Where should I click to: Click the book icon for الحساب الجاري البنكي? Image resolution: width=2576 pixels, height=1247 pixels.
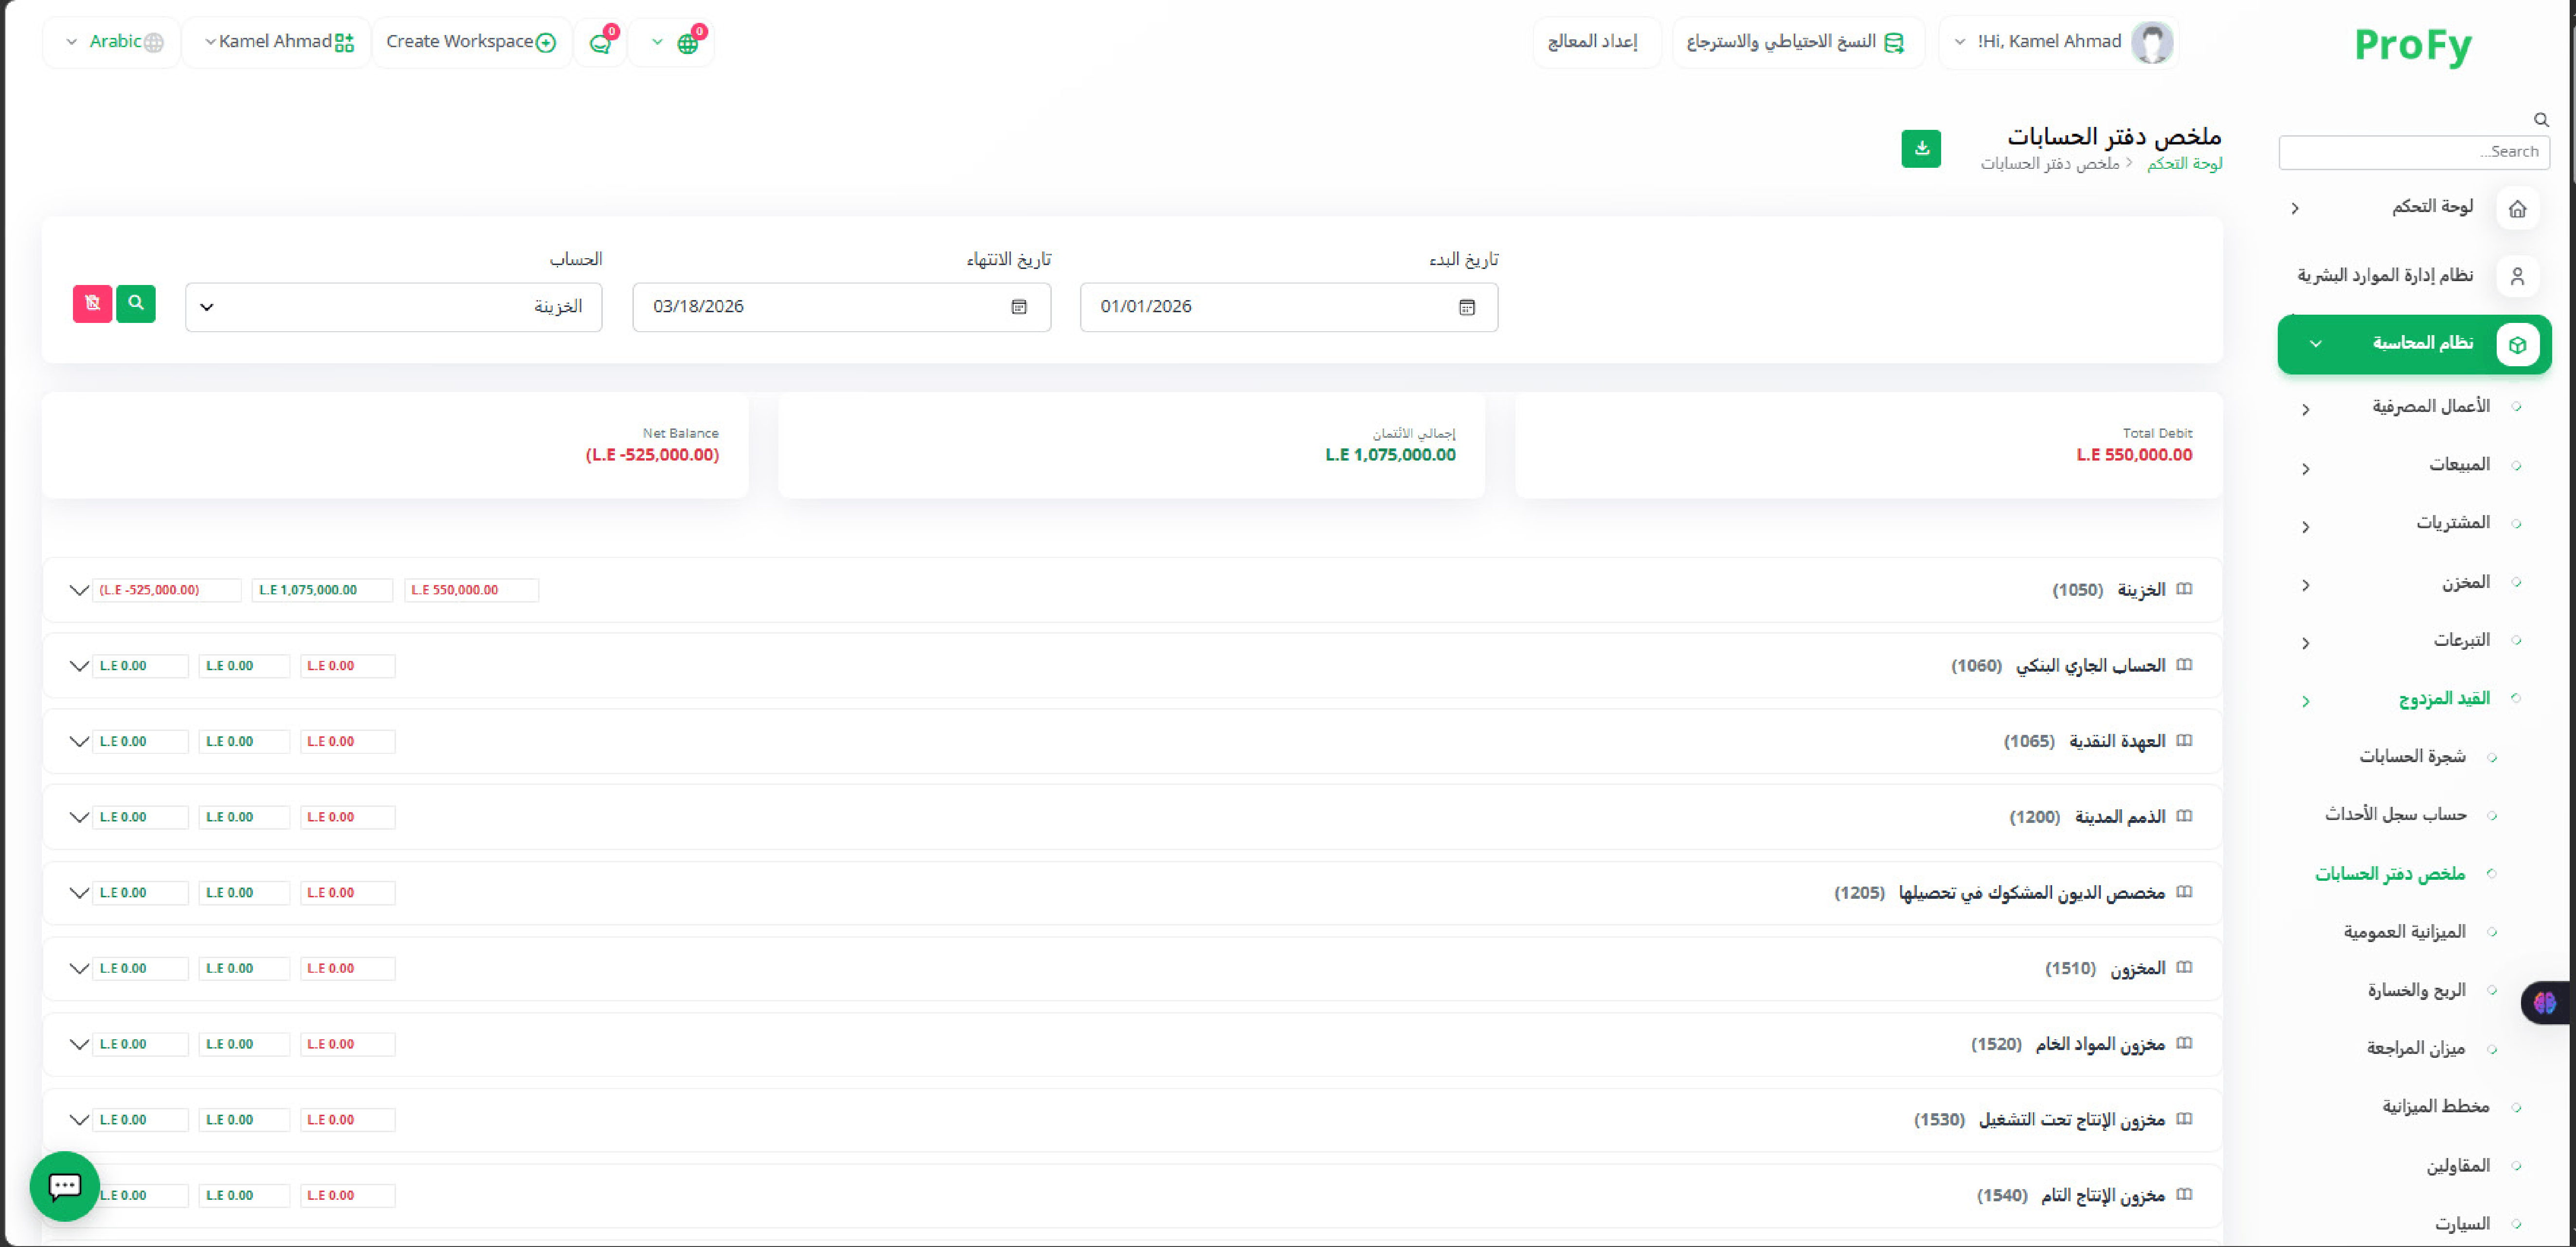click(x=2184, y=665)
